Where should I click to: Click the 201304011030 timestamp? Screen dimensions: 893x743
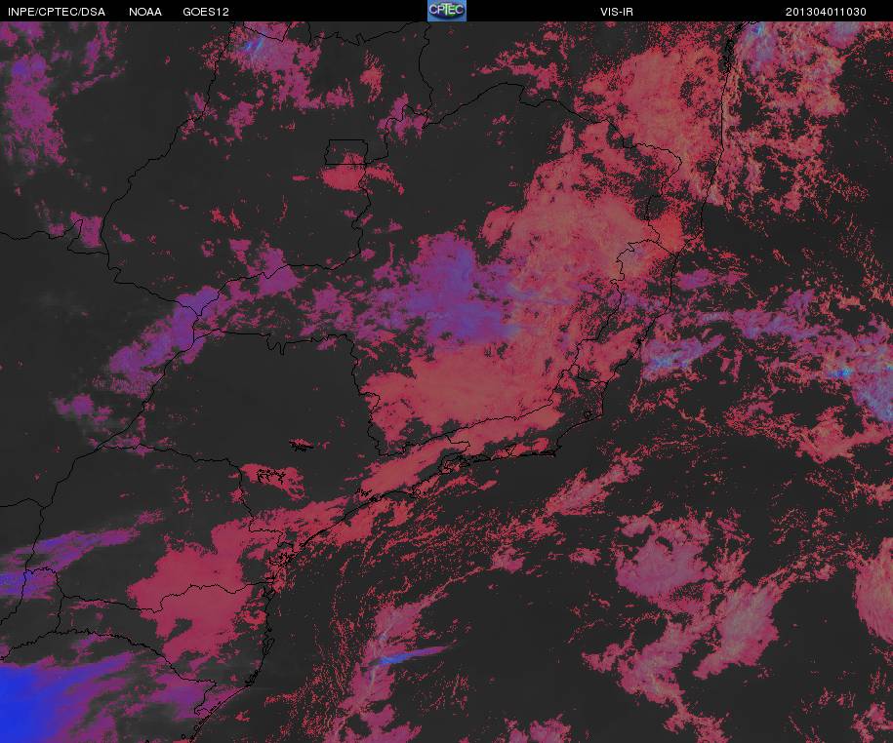click(x=826, y=12)
